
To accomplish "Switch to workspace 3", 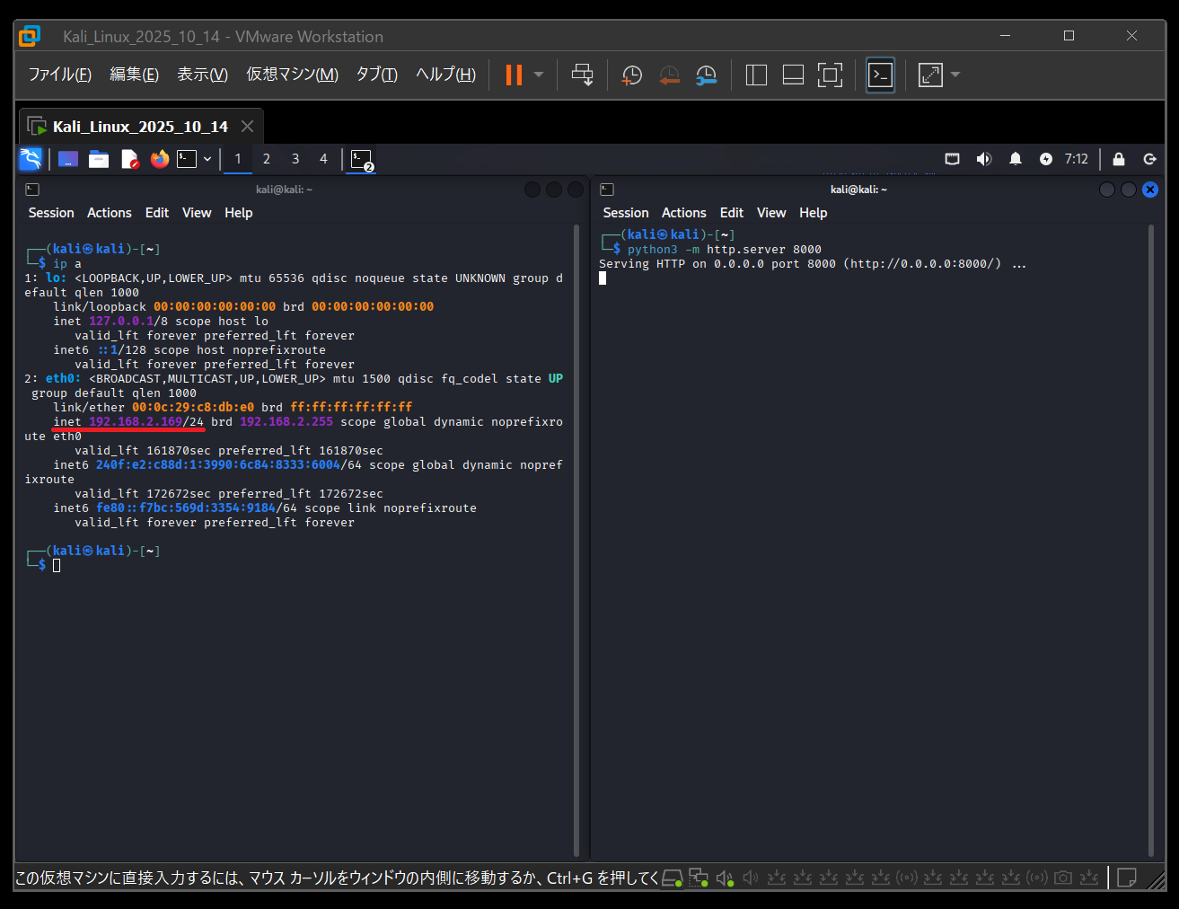I will [x=295, y=159].
